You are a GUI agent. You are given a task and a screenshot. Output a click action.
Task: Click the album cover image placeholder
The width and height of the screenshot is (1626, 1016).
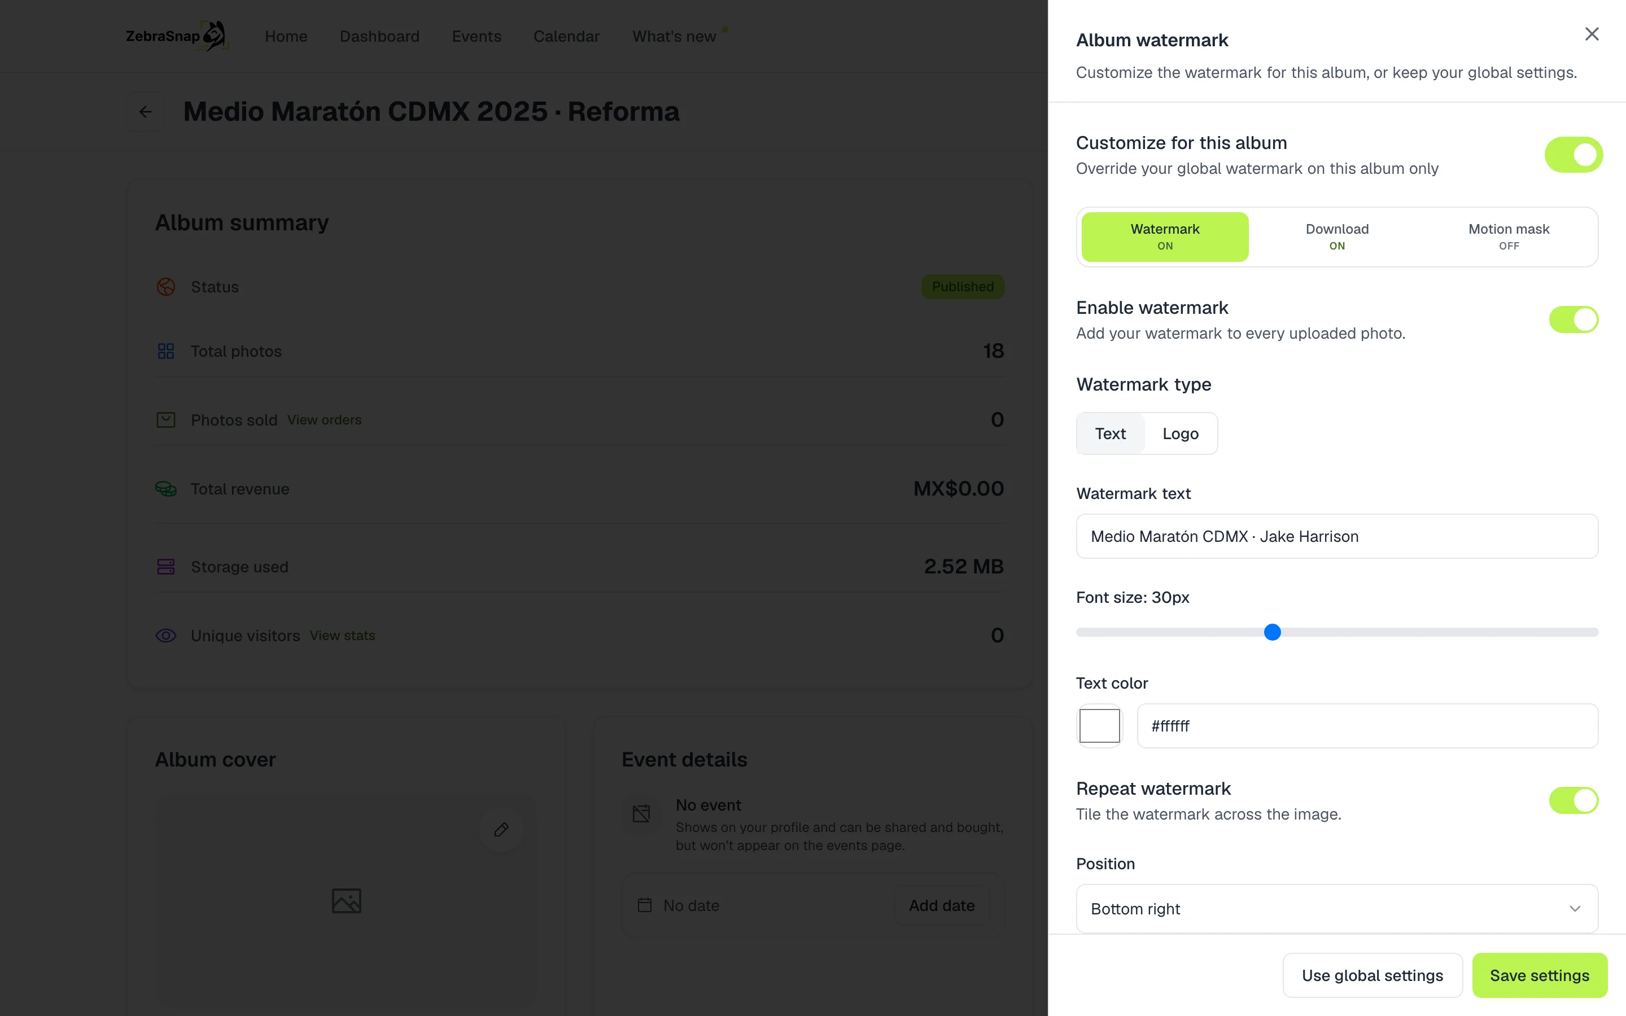click(347, 900)
